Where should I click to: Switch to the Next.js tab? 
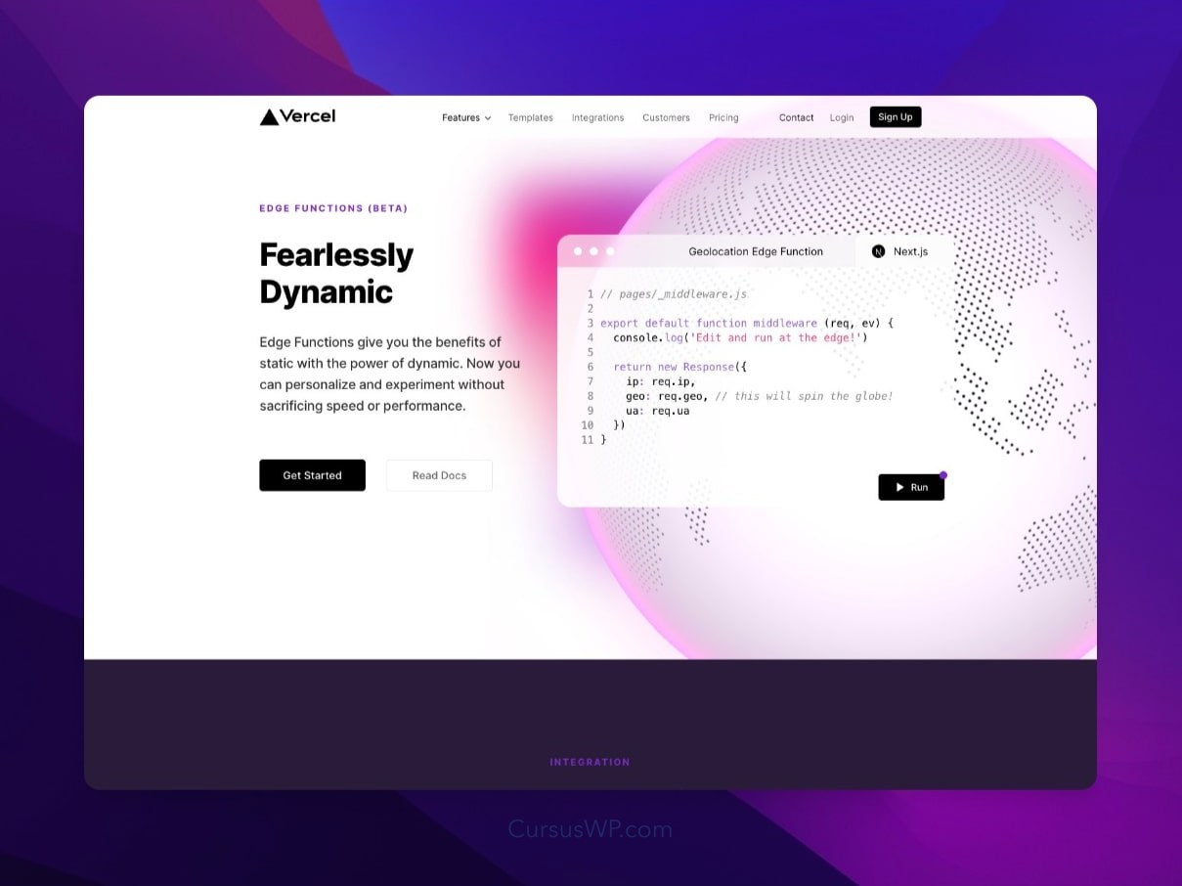[909, 251]
